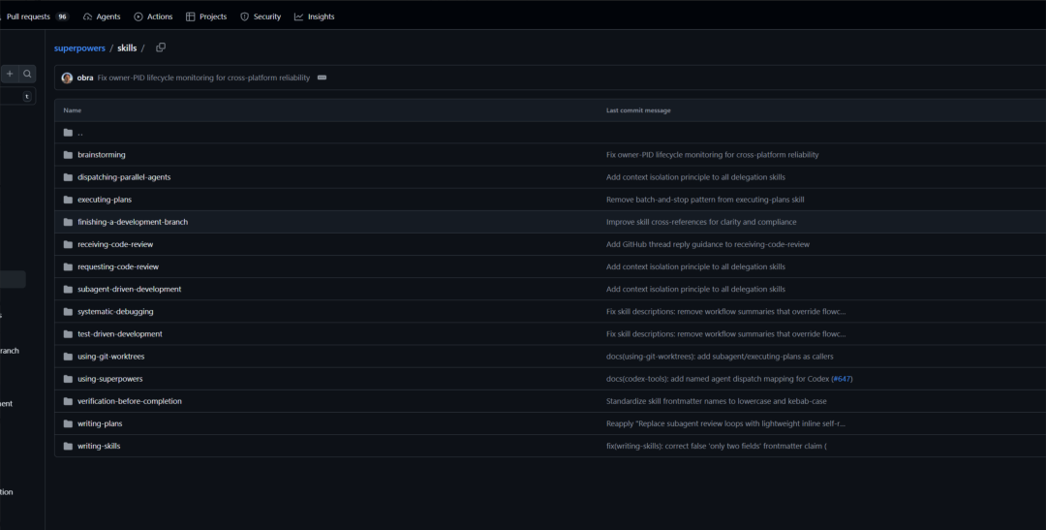This screenshot has width=1046, height=530.
Task: Click the systematic-debugging folder icon
Action: [x=68, y=312]
